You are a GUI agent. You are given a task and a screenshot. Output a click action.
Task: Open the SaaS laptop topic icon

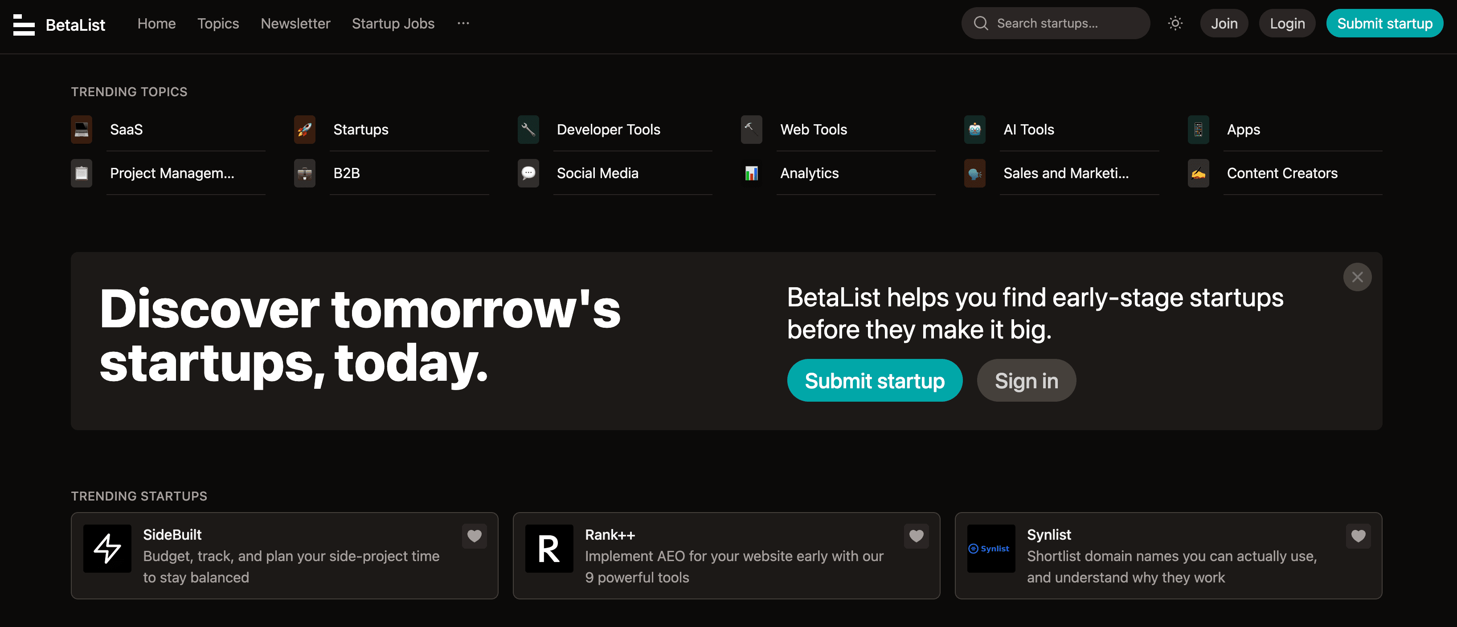tap(82, 130)
